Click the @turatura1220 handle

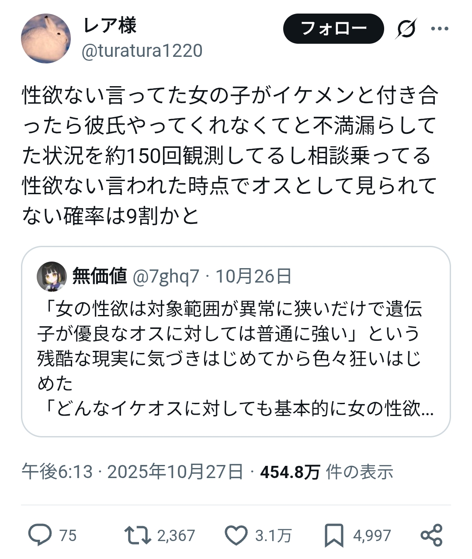pos(142,51)
